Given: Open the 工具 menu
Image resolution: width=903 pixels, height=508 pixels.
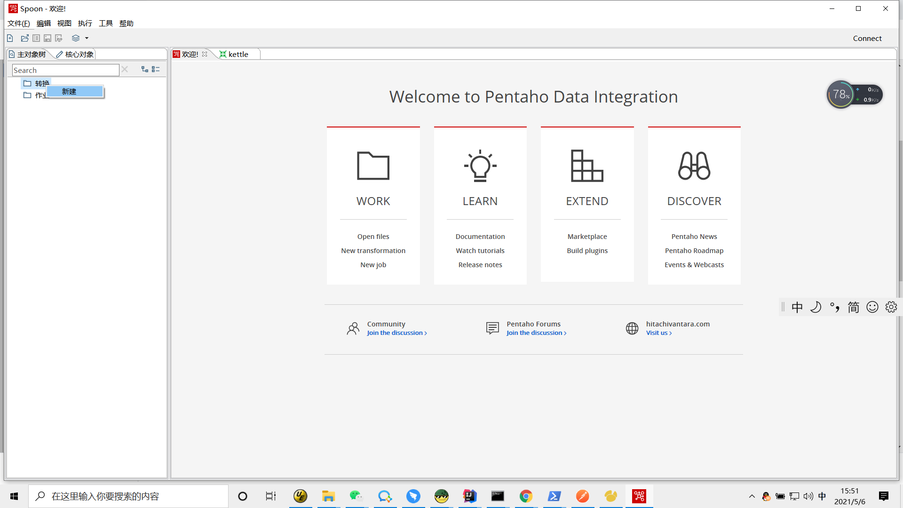Looking at the screenshot, I should 106,24.
